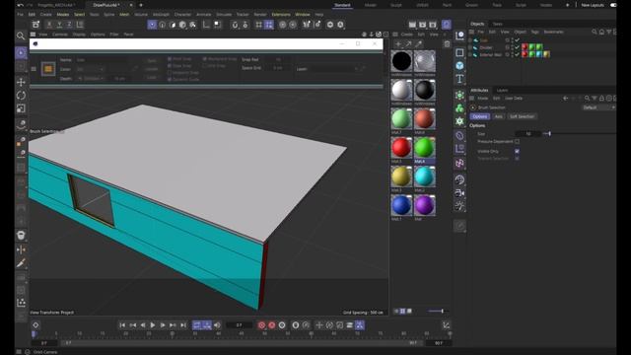Enable the Pressure Dependent checkbox

(517, 142)
